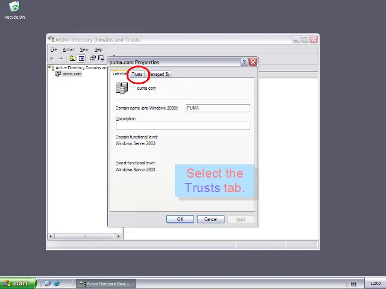The height and width of the screenshot is (289, 386).
Task: Open the File menu
Action: click(x=54, y=49)
